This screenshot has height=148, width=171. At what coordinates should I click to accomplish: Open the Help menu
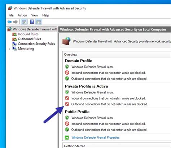click(45, 15)
